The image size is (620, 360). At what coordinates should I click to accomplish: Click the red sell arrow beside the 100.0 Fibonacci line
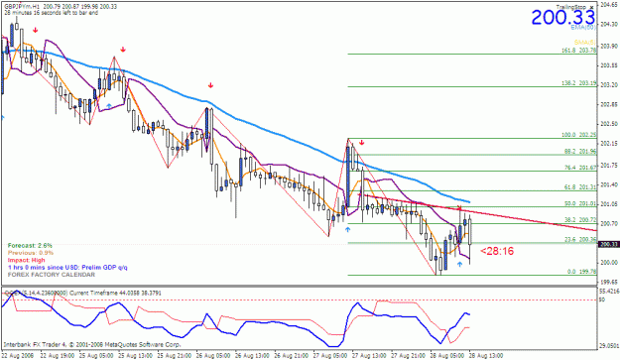tap(361, 143)
